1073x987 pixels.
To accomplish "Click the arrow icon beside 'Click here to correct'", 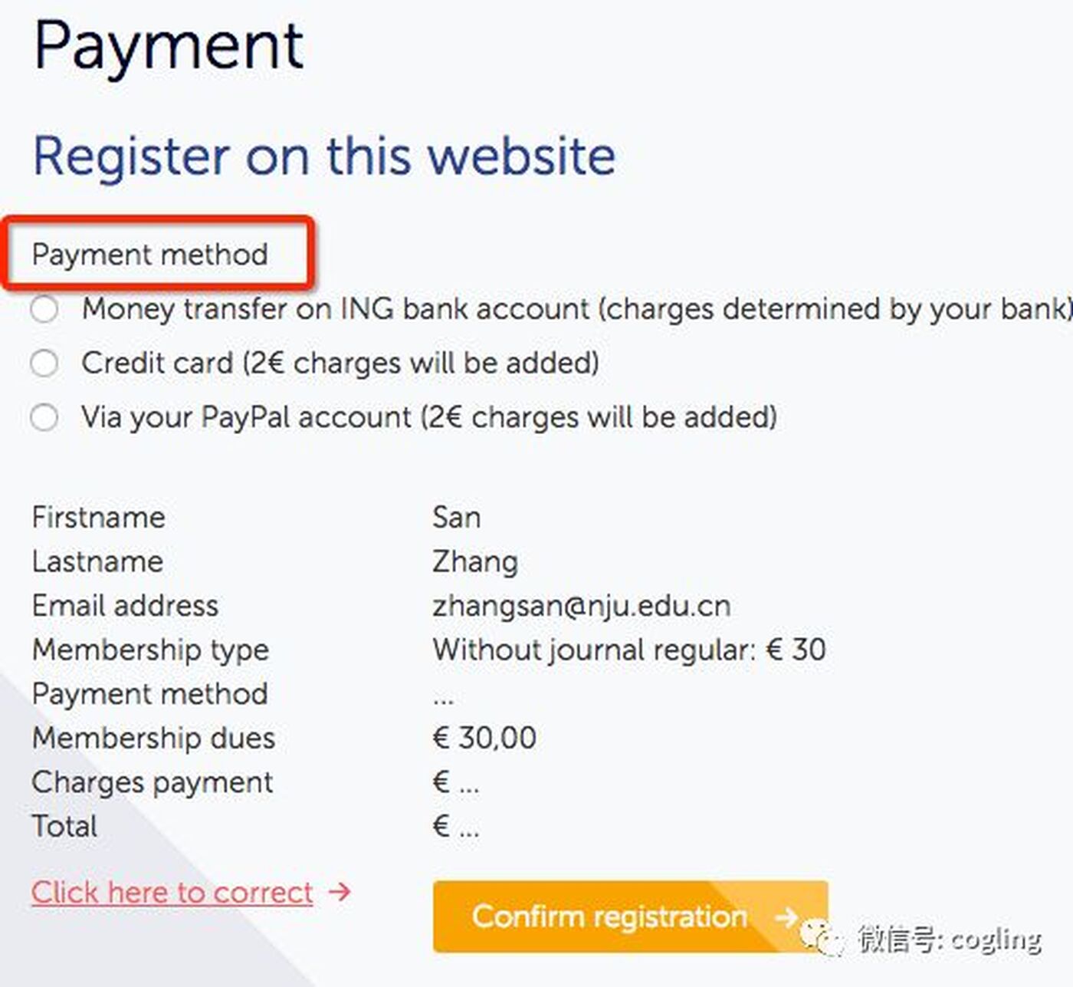I will click(340, 892).
